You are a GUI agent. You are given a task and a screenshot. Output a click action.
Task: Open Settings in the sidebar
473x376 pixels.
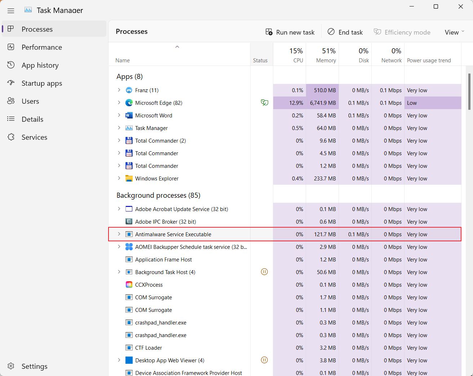(x=54, y=366)
